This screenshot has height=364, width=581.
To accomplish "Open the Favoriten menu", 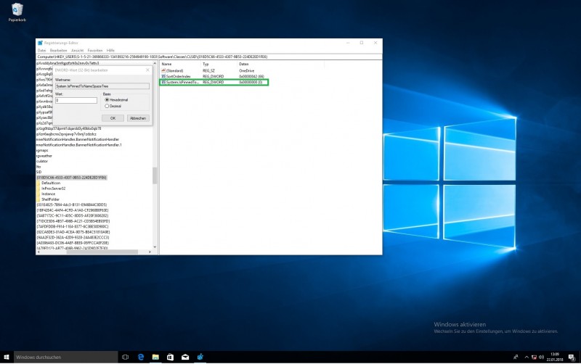I will coord(95,50).
